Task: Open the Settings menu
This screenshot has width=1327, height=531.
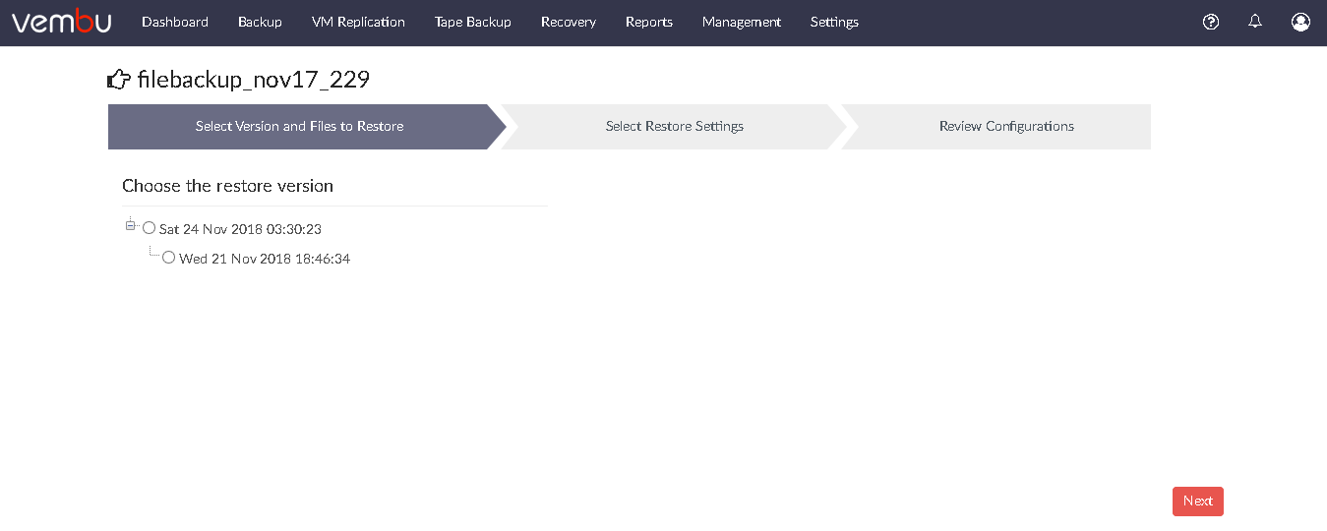Action: (x=834, y=22)
